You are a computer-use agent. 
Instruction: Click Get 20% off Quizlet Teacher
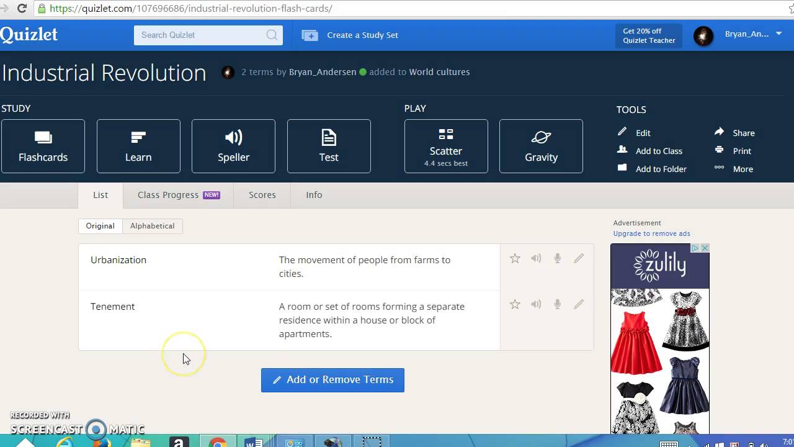[649, 35]
